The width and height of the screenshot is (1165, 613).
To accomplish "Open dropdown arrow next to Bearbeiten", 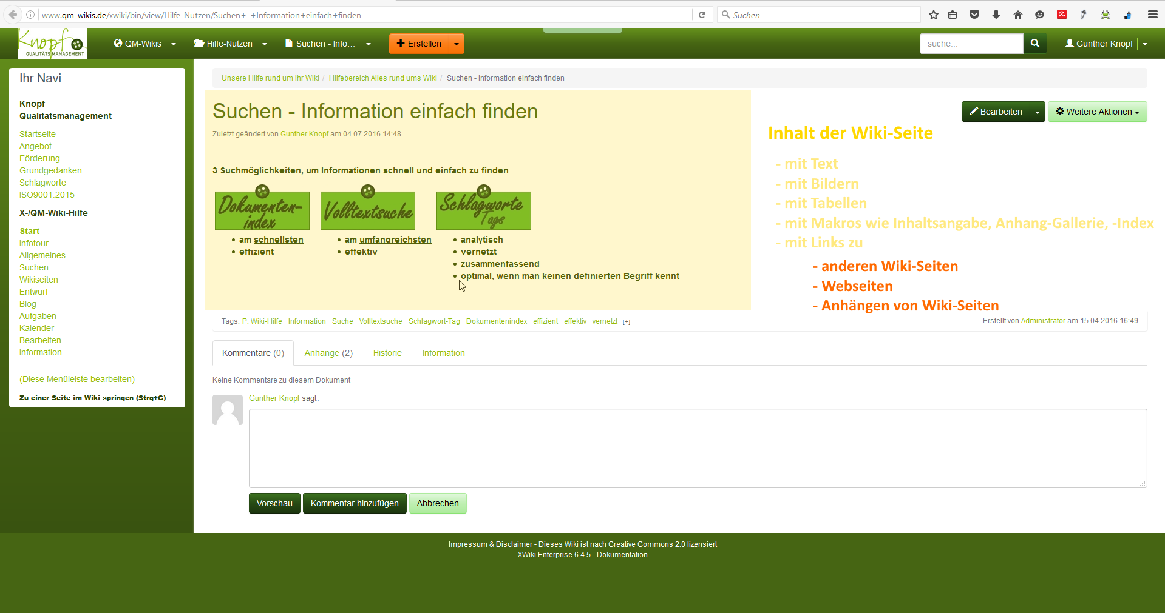I will coord(1038,112).
